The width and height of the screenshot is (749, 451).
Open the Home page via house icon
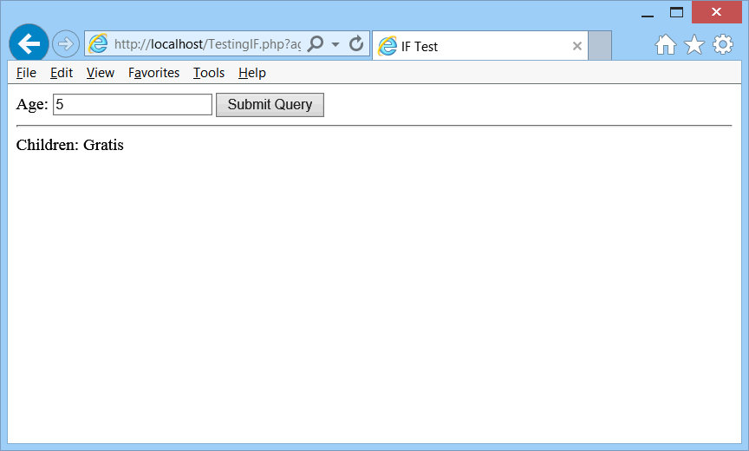pyautogui.click(x=666, y=45)
